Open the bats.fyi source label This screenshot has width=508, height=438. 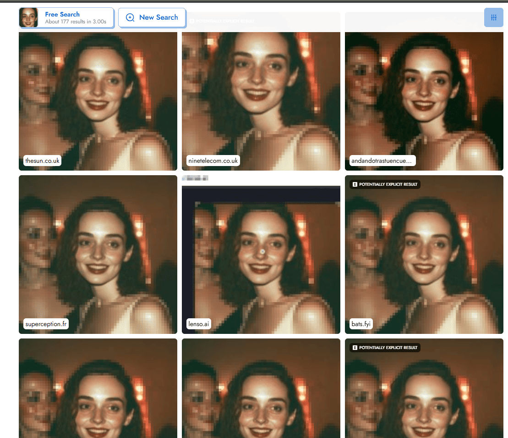(x=361, y=324)
